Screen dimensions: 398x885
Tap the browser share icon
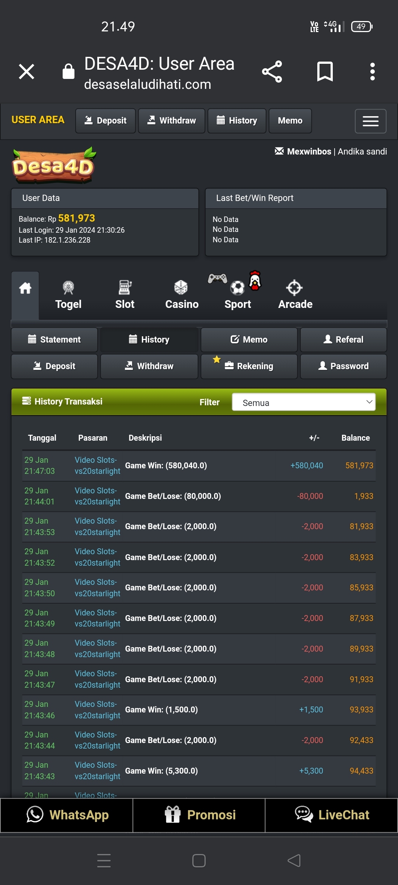(x=272, y=72)
